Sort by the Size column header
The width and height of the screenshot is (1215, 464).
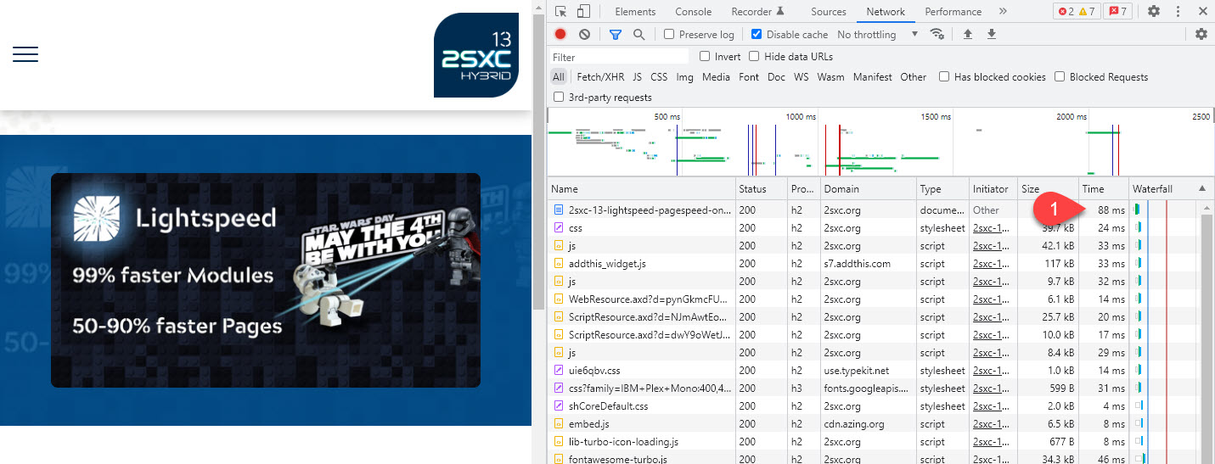[1048, 189]
